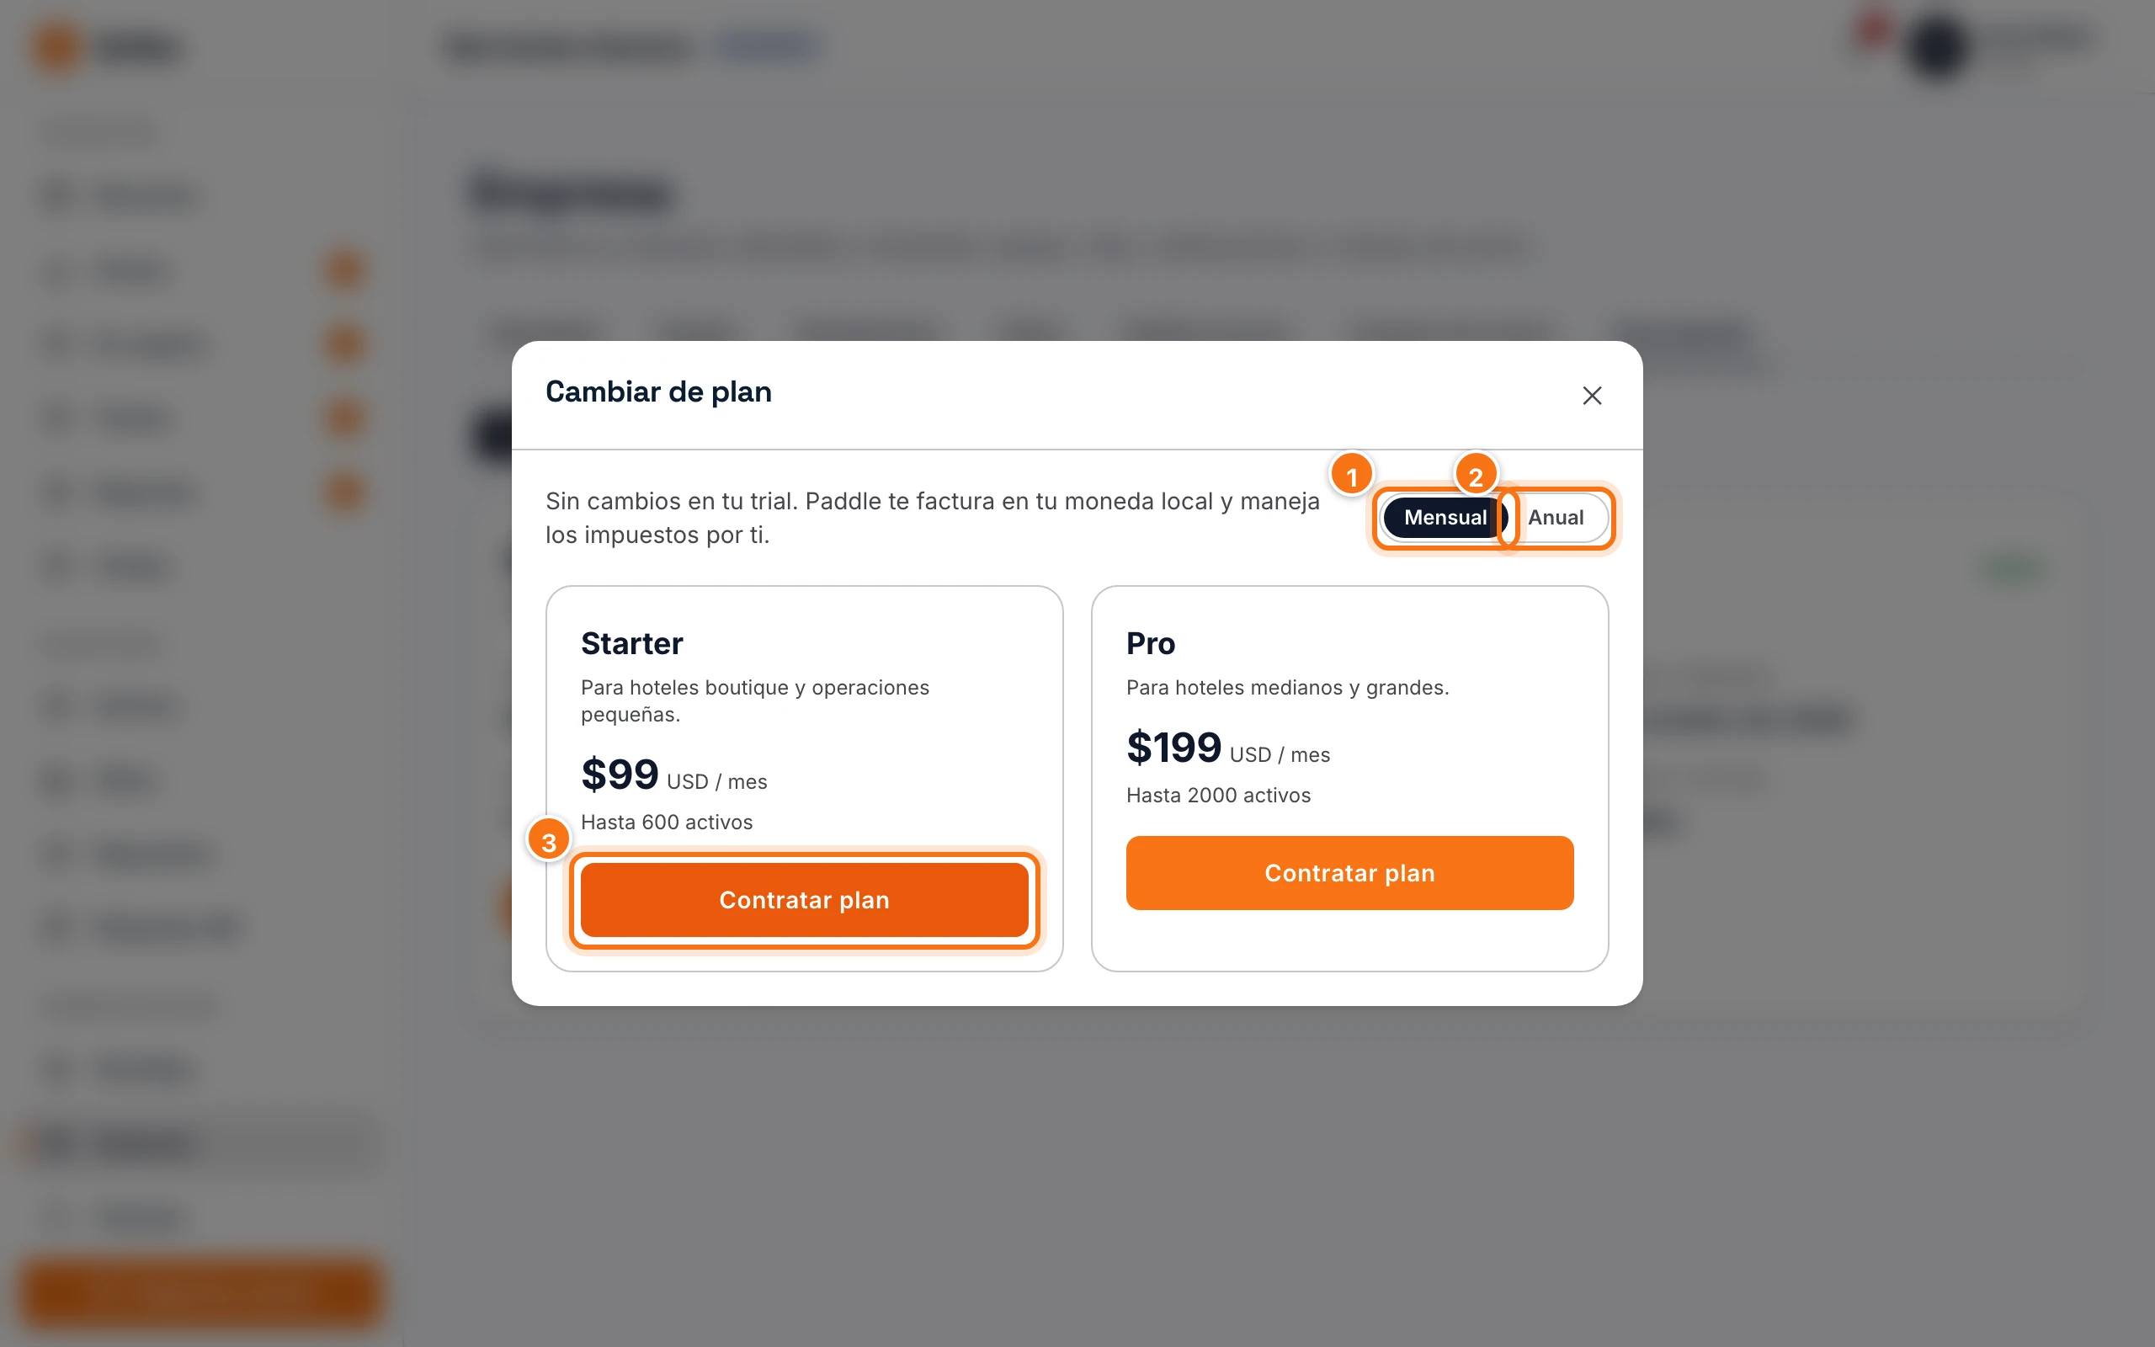Click the orange step 1 badge
Image resolution: width=2155 pixels, height=1347 pixels.
(x=1352, y=476)
